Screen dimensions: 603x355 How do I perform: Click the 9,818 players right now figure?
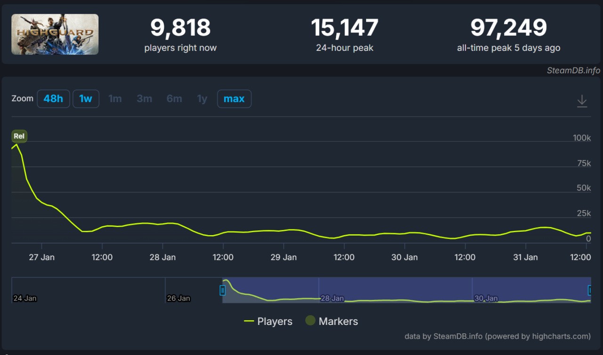point(180,28)
